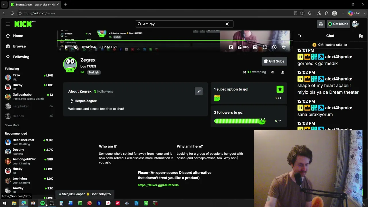The height and width of the screenshot is (207, 368).
Task: Open Asmongold247 recommended channel
Action: pyautogui.click(x=29, y=161)
